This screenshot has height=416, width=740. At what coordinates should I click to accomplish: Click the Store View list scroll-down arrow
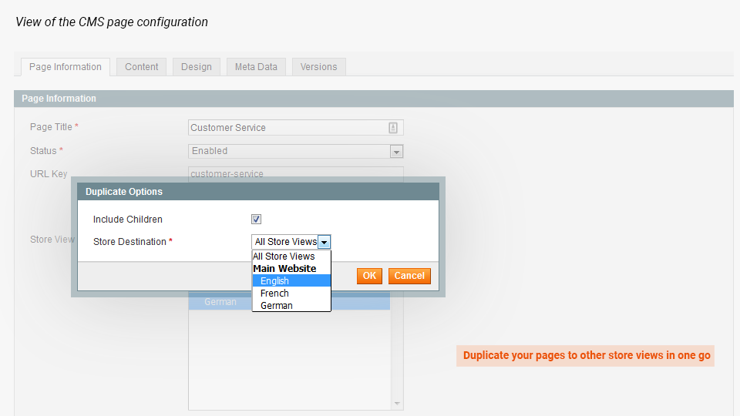tap(397, 404)
